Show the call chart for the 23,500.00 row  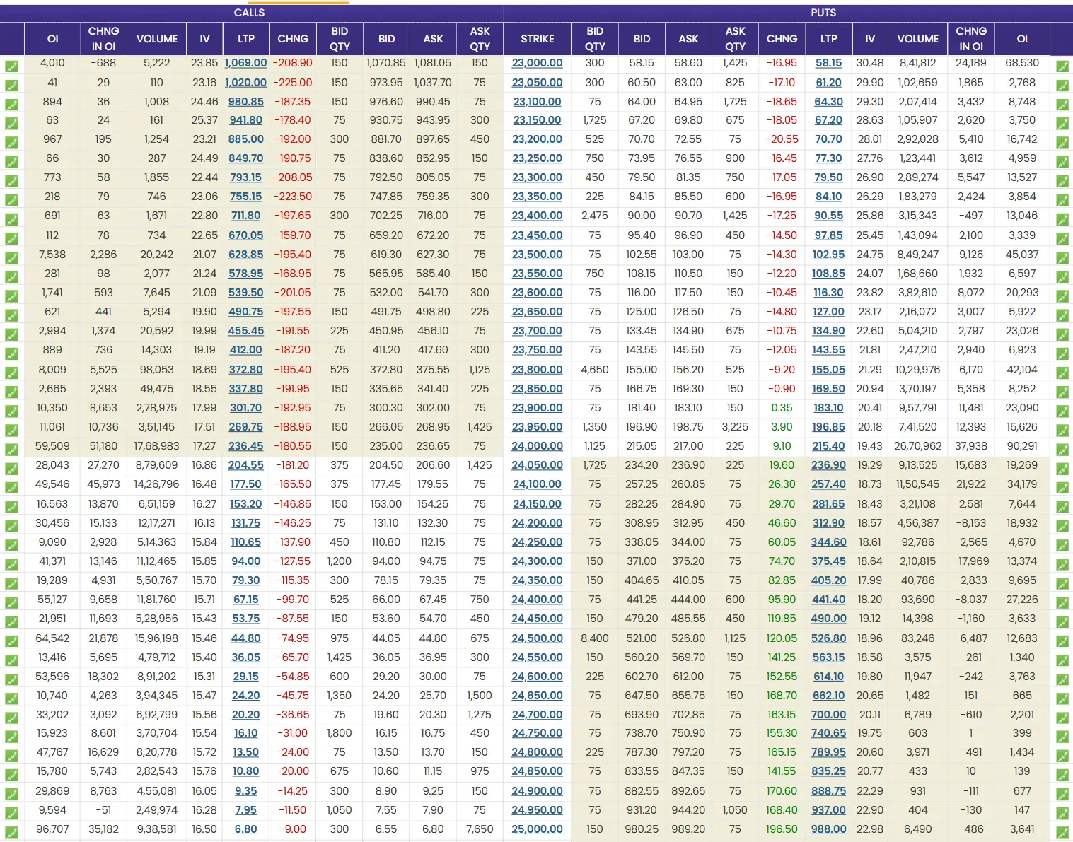pos(11,258)
